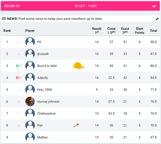Click the green up arrow on rank 3
The height and width of the screenshot is (144, 161).
tap(17, 66)
